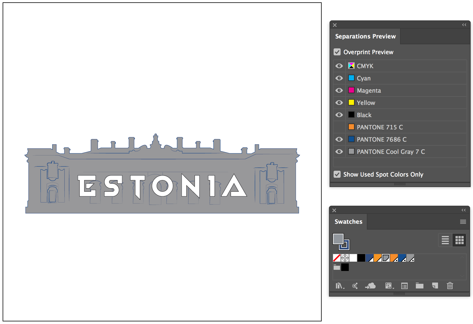This screenshot has width=473, height=324.
Task: Select the color group folder icon
Action: coord(337,267)
